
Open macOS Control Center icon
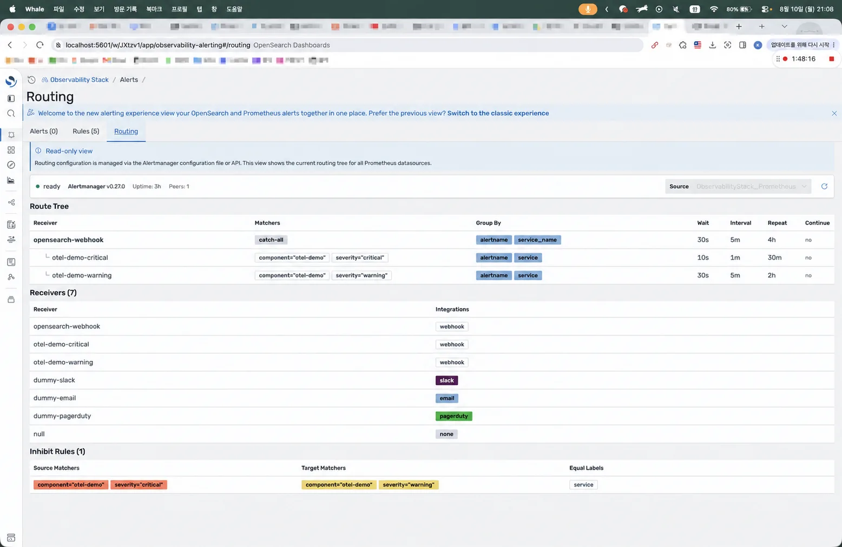click(x=766, y=9)
